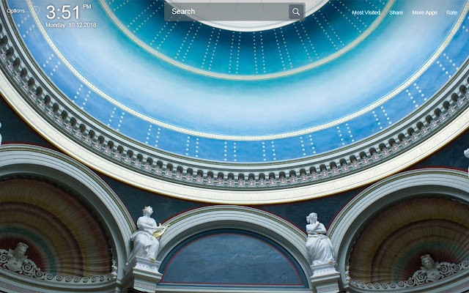
Task: Open the Most Visited list
Action: click(x=366, y=12)
